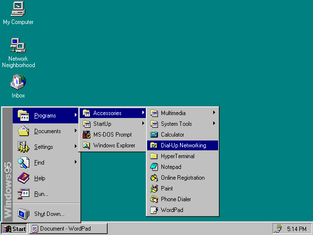
Task: Launch Dial-Up Networking from Accessories
Action: pos(182,145)
